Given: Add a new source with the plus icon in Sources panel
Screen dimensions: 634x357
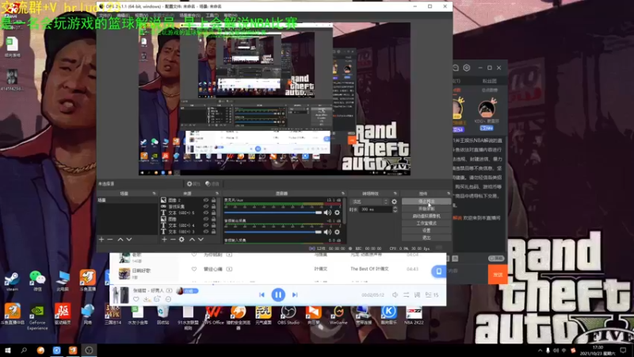Looking at the screenshot, I should (164, 240).
